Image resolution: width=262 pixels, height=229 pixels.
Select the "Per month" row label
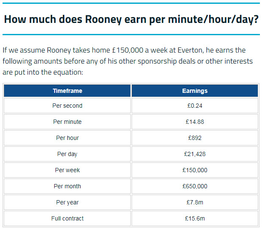[x=67, y=186]
